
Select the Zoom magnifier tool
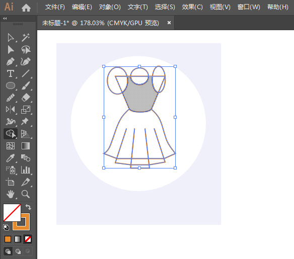[x=26, y=194]
